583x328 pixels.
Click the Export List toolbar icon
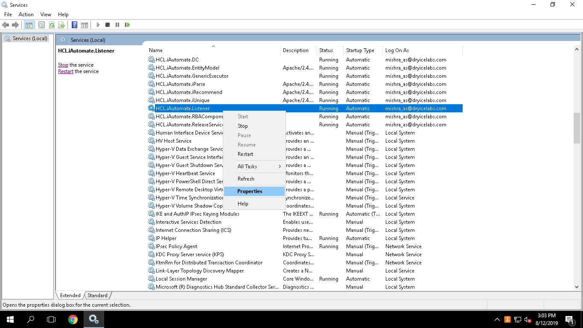click(61, 25)
